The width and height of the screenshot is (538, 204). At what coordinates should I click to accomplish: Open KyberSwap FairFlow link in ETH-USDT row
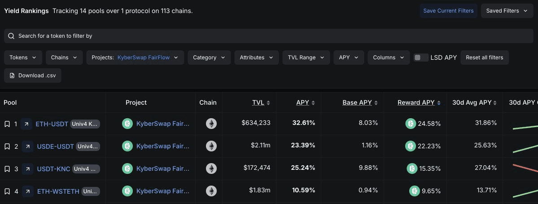tap(162, 124)
